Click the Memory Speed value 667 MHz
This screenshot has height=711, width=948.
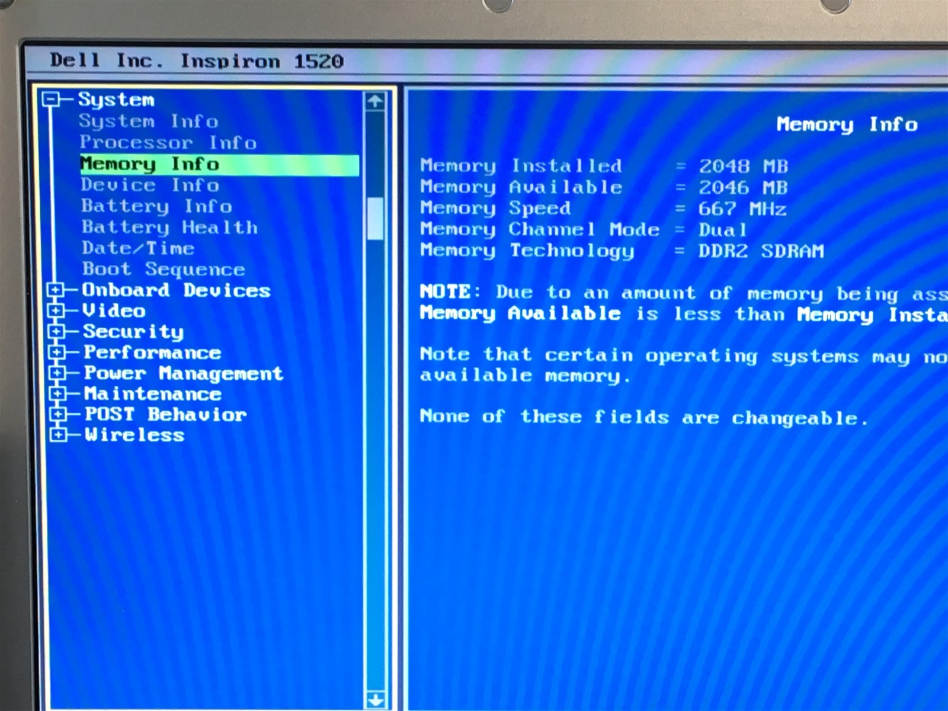(x=742, y=209)
